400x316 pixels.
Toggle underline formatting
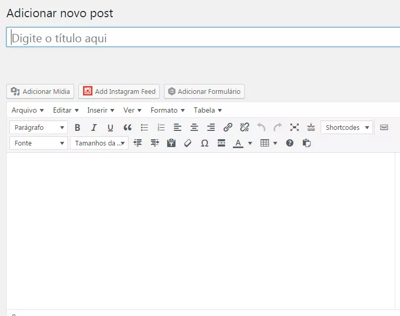(x=110, y=127)
